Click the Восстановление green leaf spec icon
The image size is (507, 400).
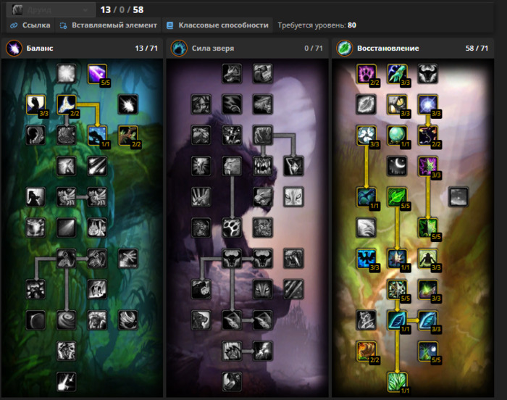344,49
